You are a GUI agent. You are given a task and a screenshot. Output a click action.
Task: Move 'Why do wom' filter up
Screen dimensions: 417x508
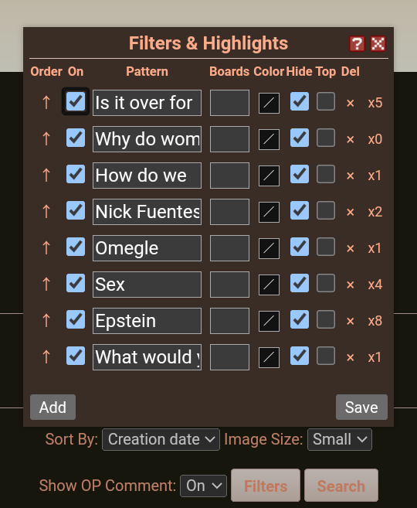coord(46,139)
